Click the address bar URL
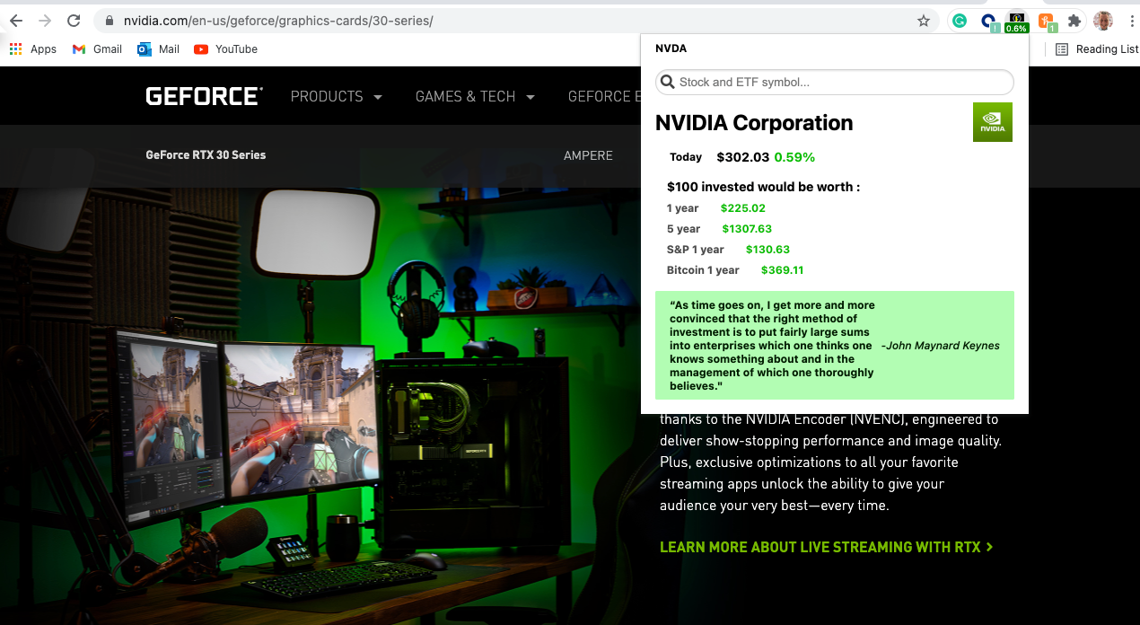Image resolution: width=1140 pixels, height=625 pixels. (x=278, y=21)
